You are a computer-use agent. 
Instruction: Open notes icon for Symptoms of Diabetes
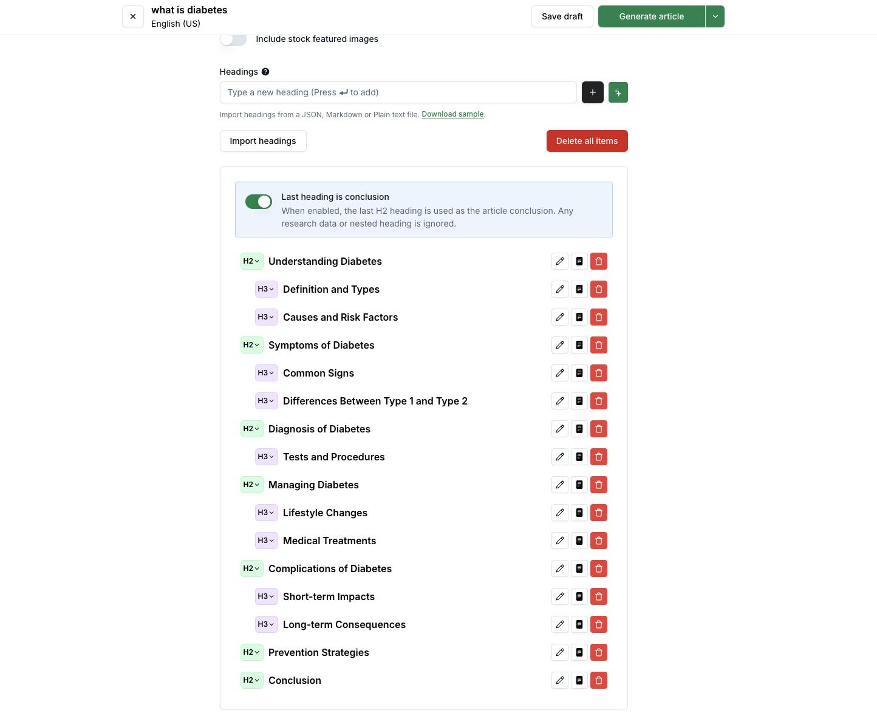tap(579, 345)
